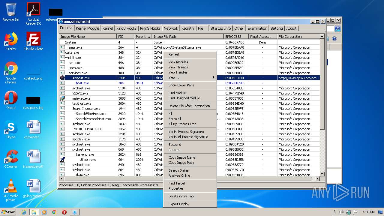This screenshot has width=384, height=216.
Task: Click Internet Explorer taskbar icon
Action: 24,212
